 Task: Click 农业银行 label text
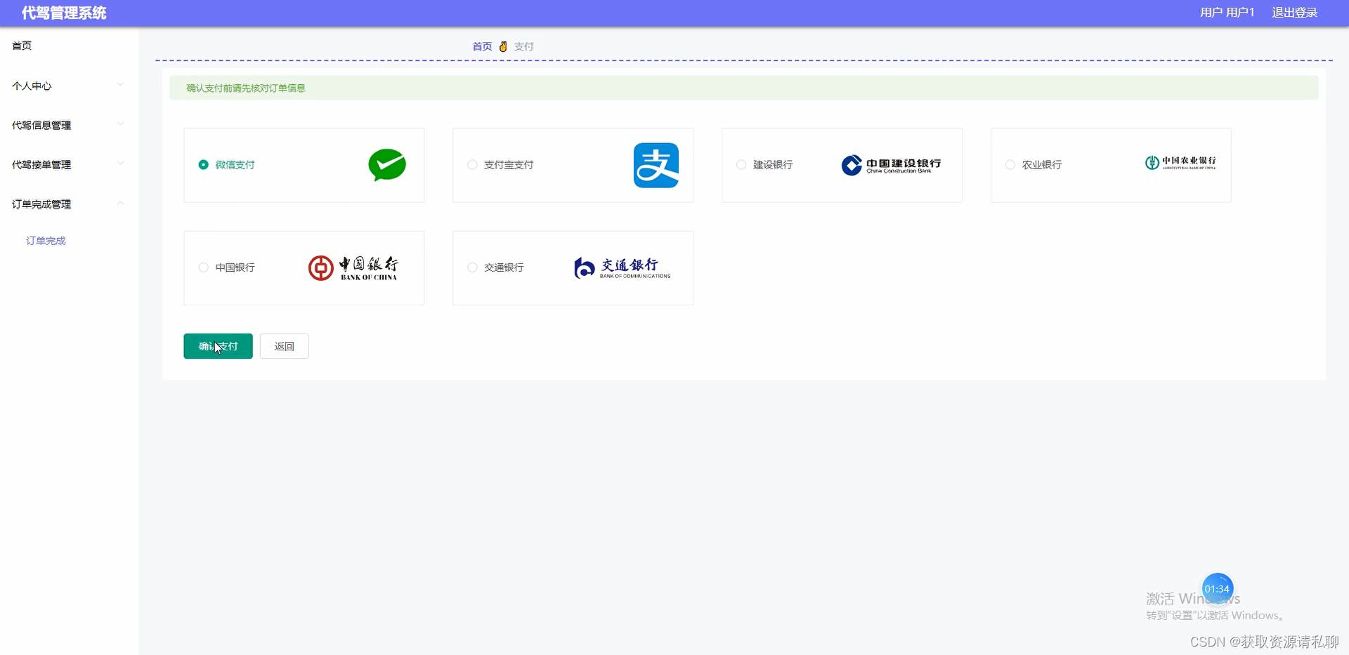[x=1042, y=164]
